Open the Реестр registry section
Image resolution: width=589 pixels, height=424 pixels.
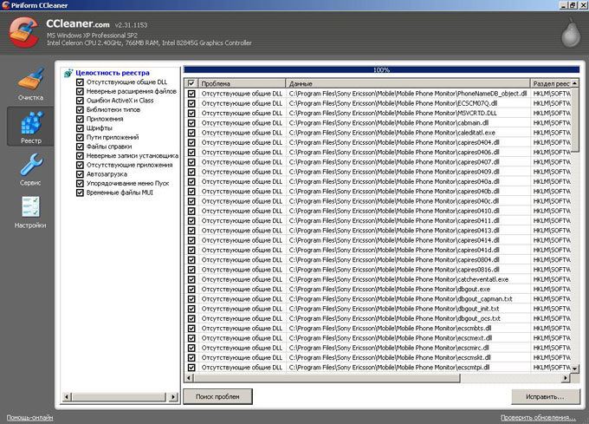coord(30,127)
